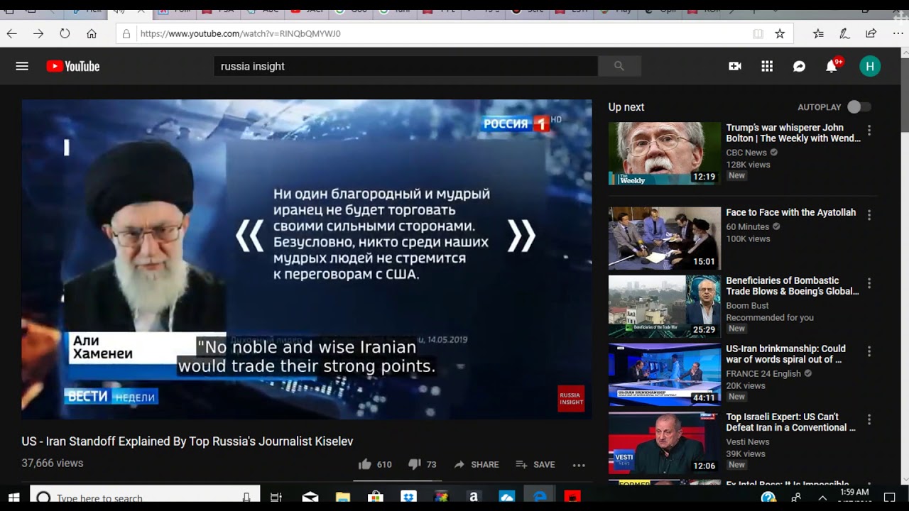Viewport: 909px width, 511px height.
Task: Focus the YouTube search box
Action: tap(405, 66)
